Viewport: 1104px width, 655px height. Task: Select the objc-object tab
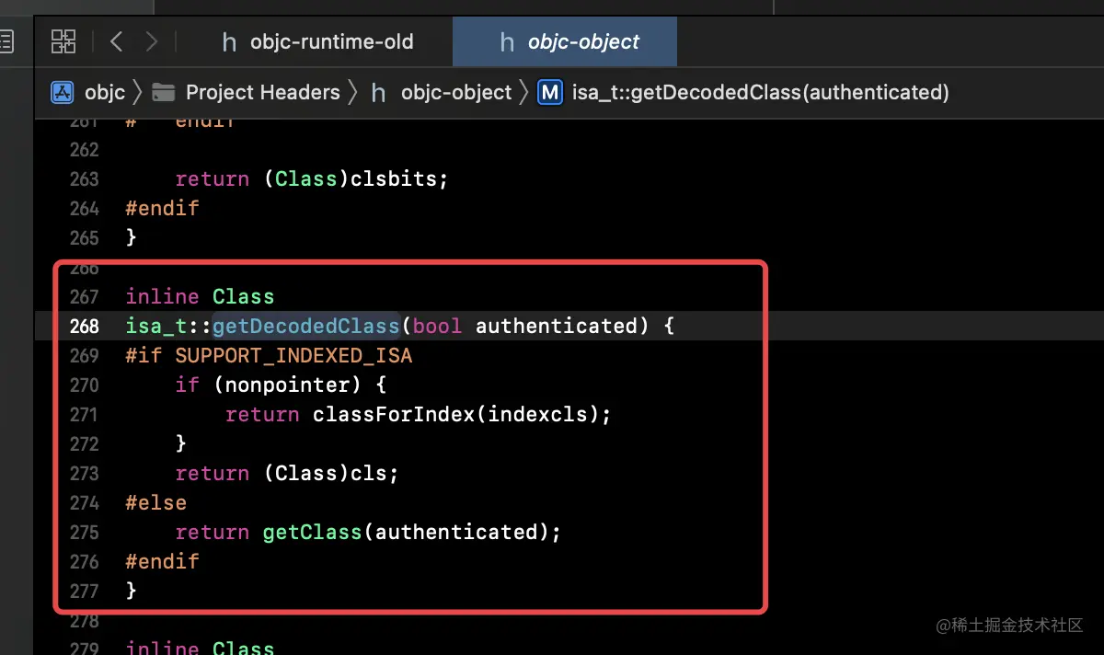565,41
